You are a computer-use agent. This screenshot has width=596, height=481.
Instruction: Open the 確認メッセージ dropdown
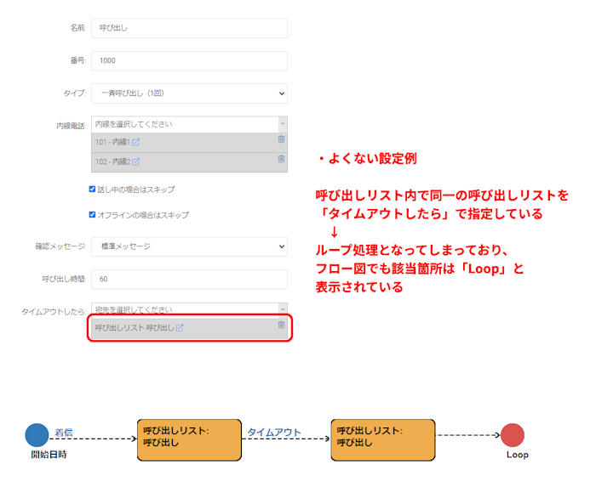(x=189, y=246)
